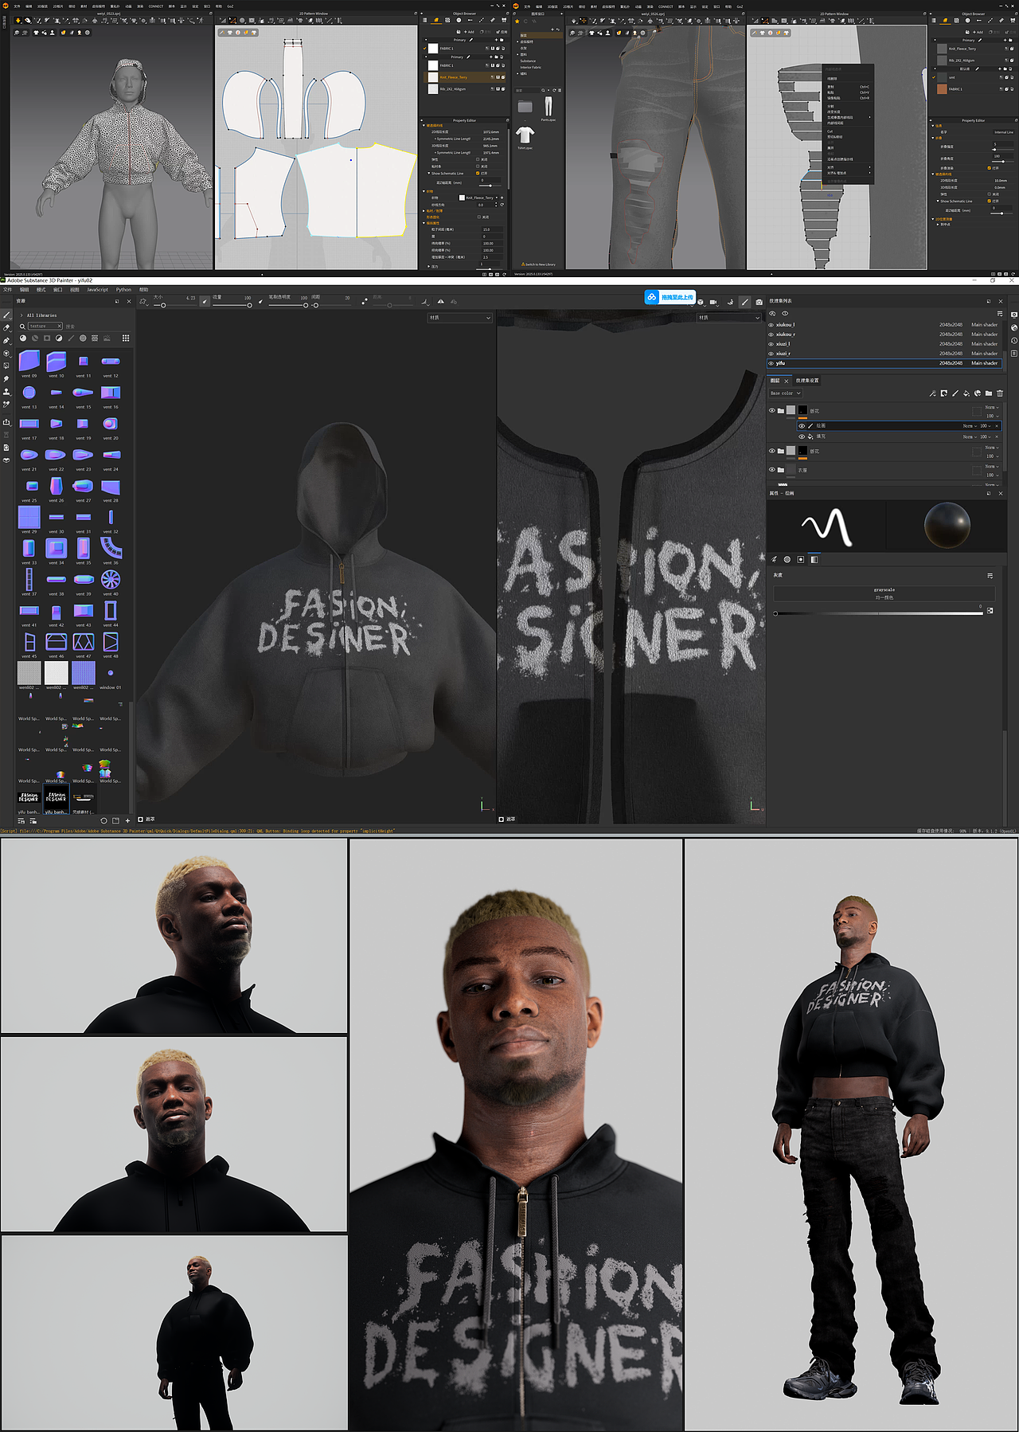Open the 编辑 menu in Substance Painter
This screenshot has width=1019, height=1432.
tap(24, 290)
